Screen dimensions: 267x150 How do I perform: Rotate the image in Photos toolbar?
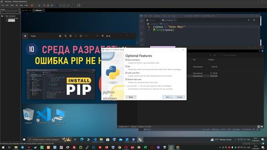click(x=65, y=36)
